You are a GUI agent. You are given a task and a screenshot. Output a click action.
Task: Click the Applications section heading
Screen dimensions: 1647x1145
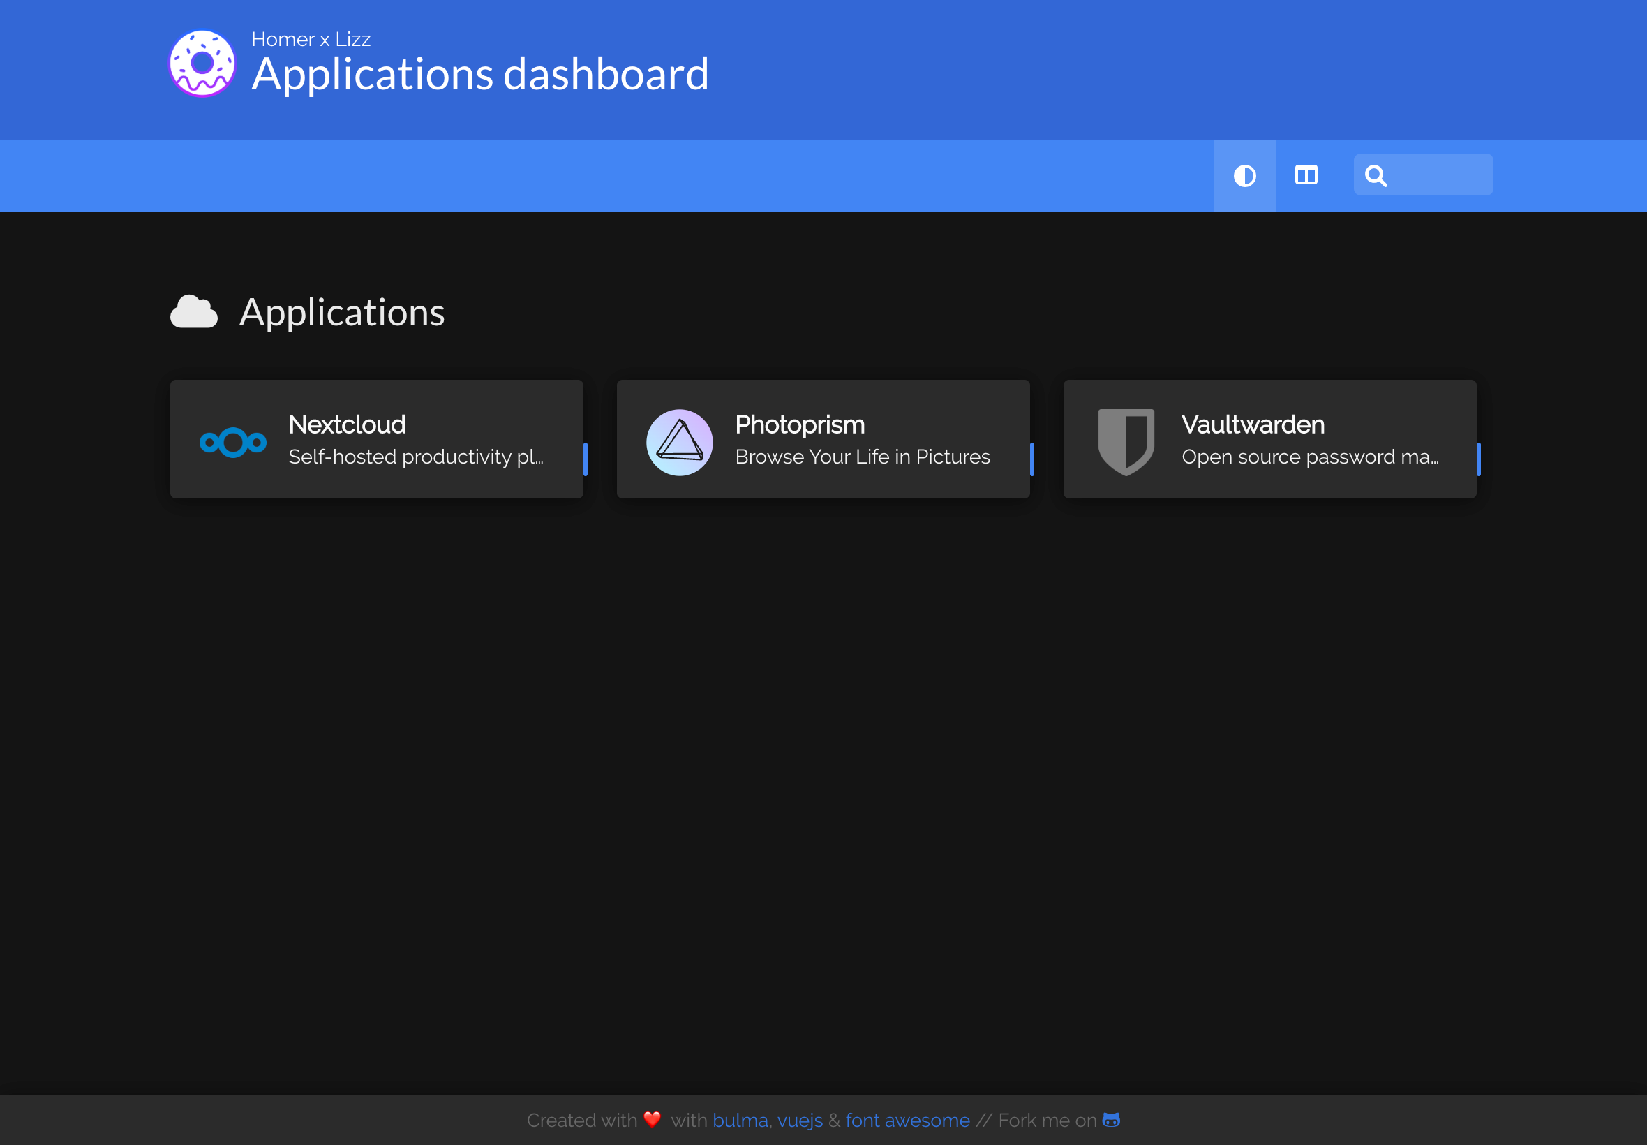[x=341, y=313]
